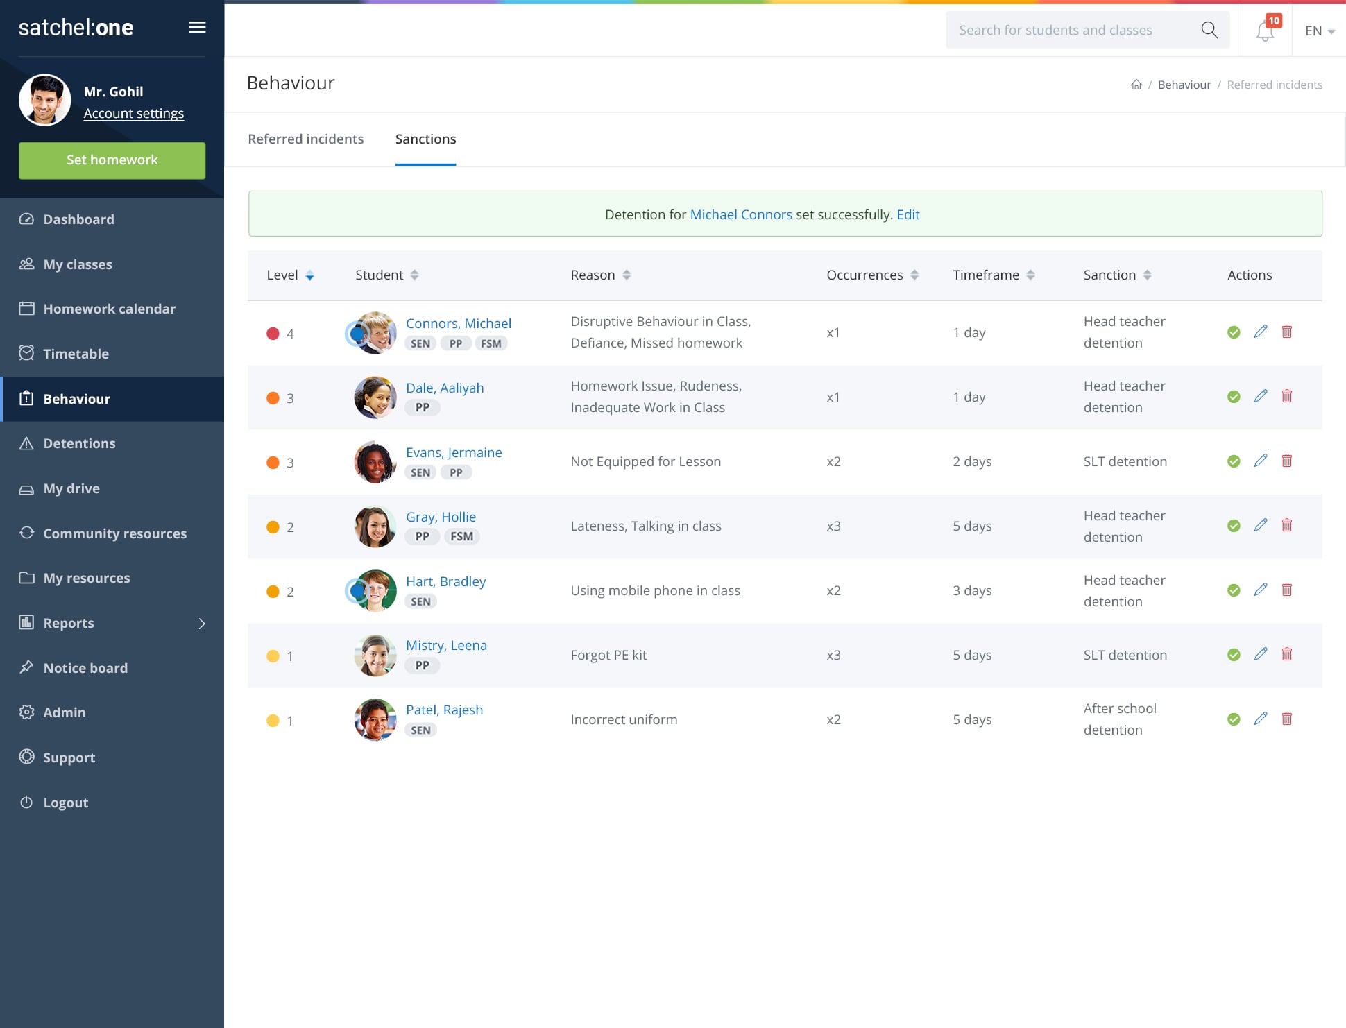Click the search input field
This screenshot has width=1346, height=1028.
pyautogui.click(x=1074, y=29)
